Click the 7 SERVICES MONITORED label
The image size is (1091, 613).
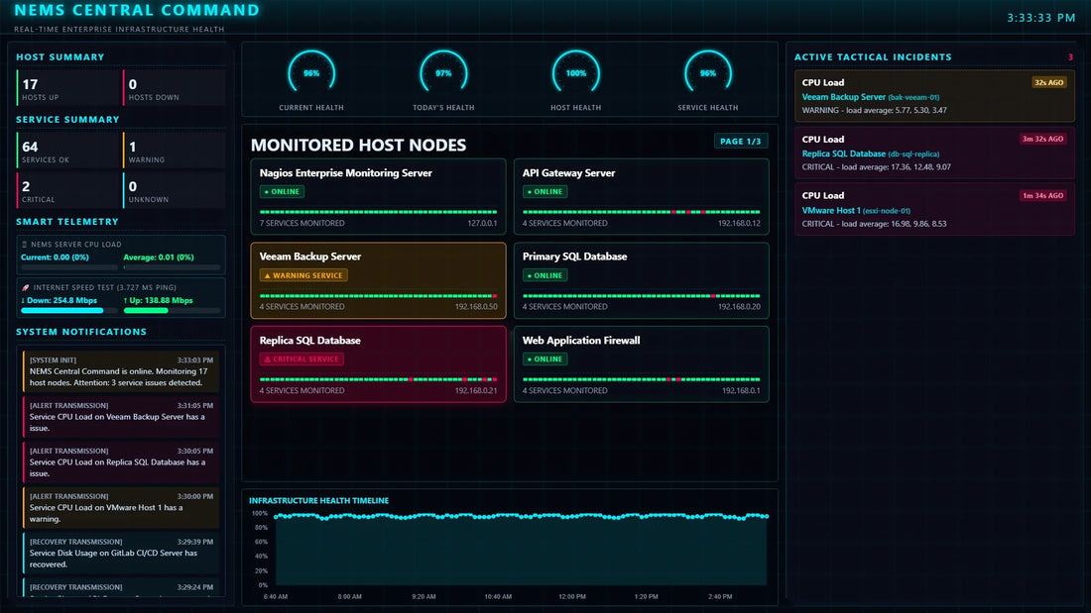coord(302,223)
